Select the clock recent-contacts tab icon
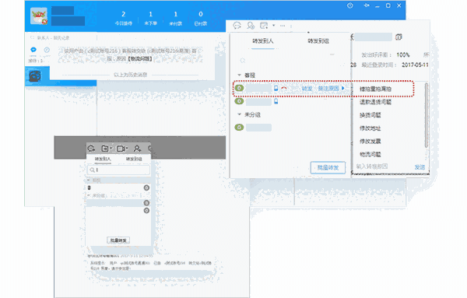The height and width of the screenshot is (298, 467). pyautogui.click(x=47, y=50)
